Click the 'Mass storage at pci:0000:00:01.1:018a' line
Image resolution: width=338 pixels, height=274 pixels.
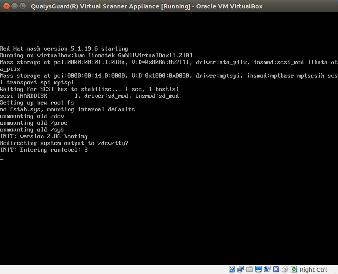coord(169,62)
